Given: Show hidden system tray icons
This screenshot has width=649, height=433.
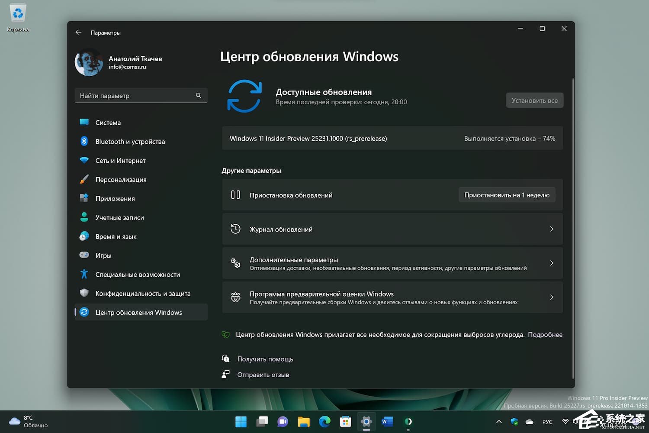Looking at the screenshot, I should click(499, 421).
